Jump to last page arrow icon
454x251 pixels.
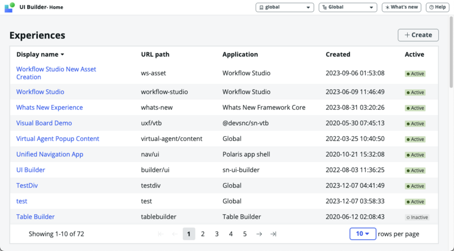(274, 234)
